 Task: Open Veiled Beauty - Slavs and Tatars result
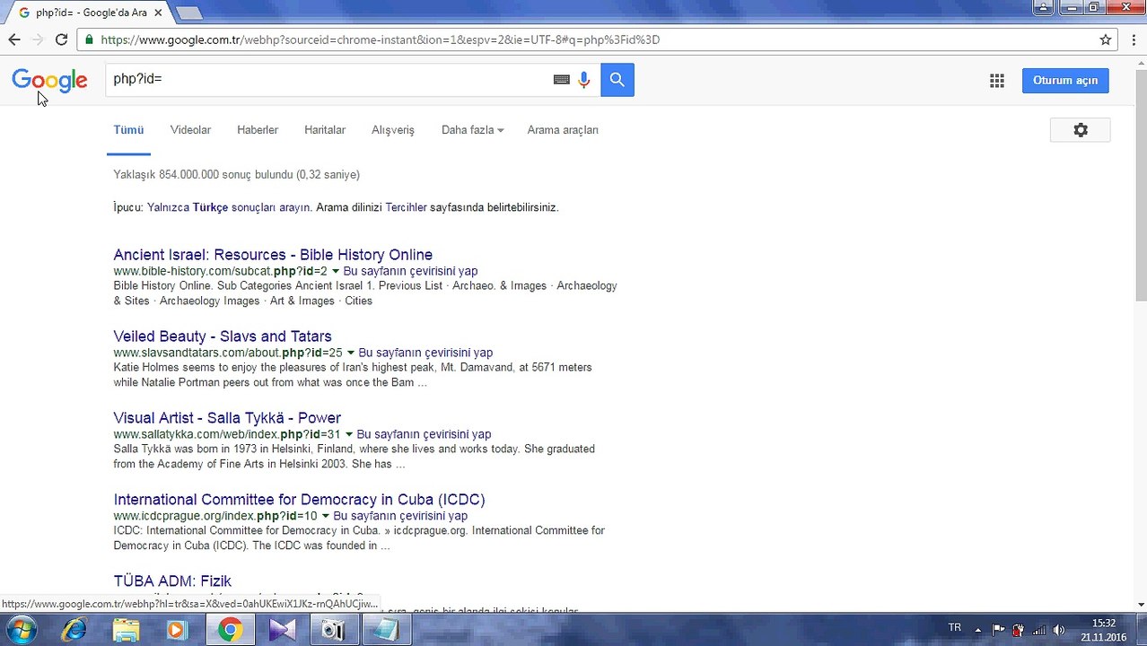point(223,336)
